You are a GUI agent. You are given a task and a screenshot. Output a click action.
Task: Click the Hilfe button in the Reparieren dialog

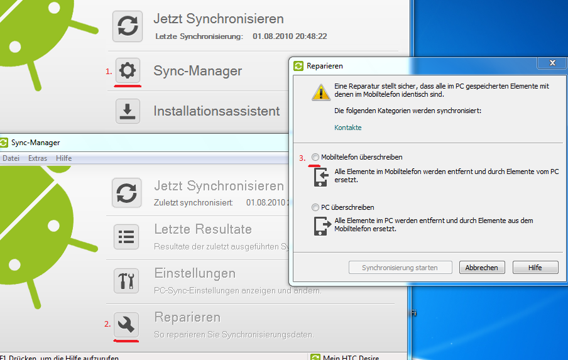(535, 268)
